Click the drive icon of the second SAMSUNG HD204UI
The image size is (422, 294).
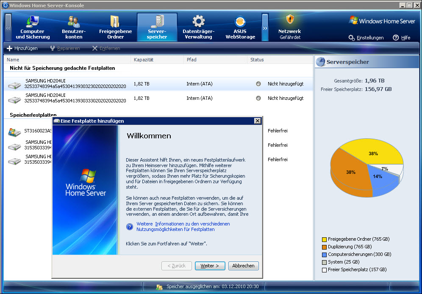pos(14,100)
